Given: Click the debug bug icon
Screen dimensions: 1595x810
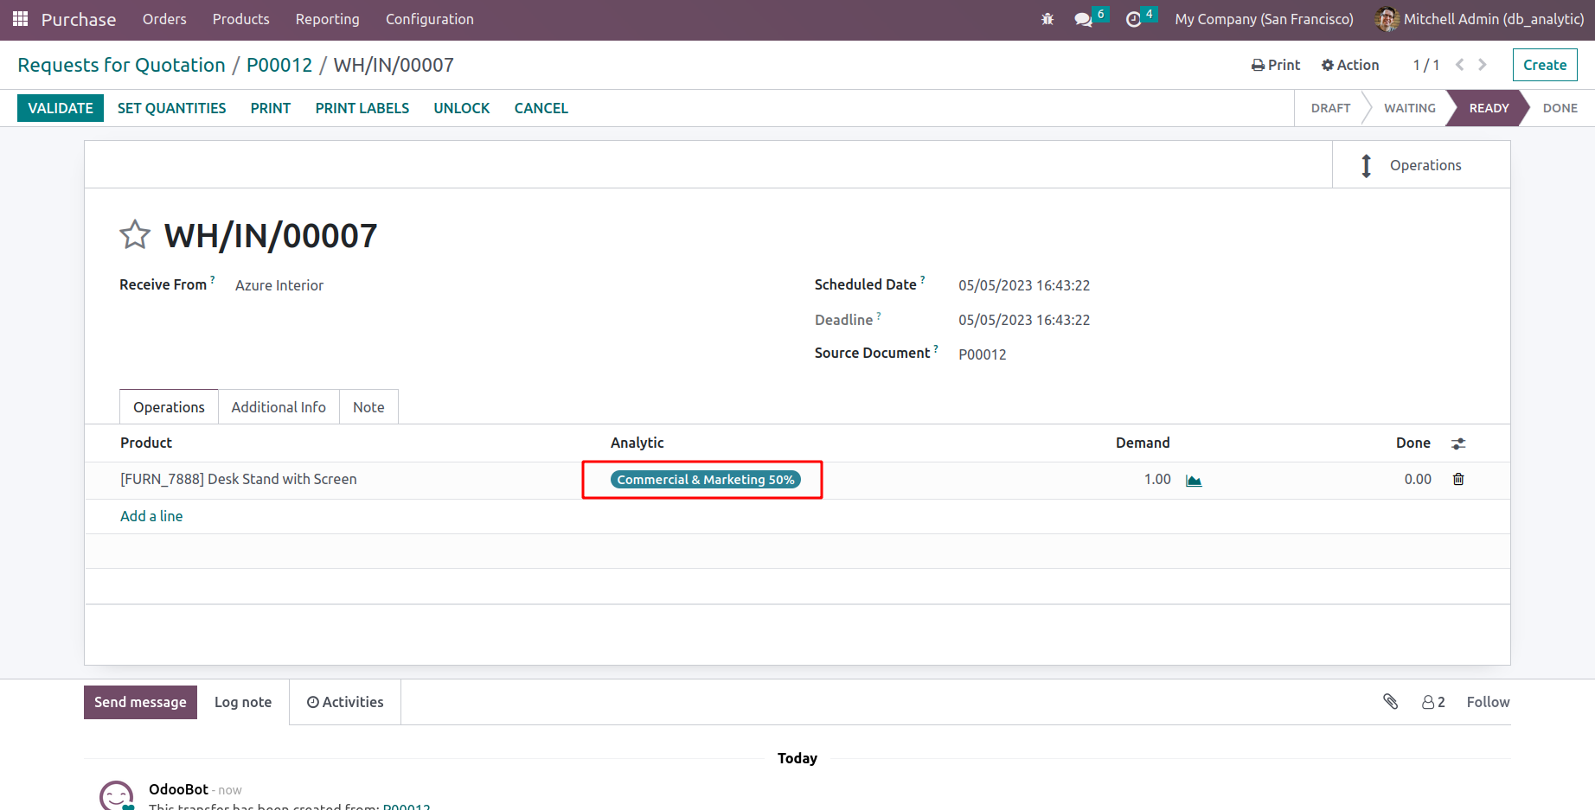Looking at the screenshot, I should [1047, 19].
